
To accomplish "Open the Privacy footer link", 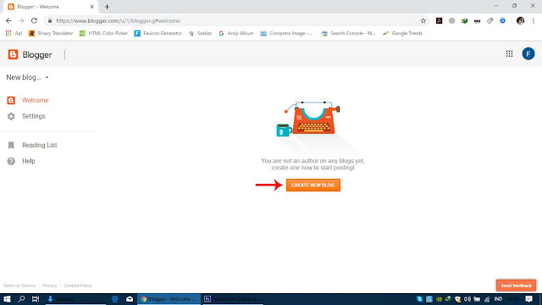I will point(49,286).
